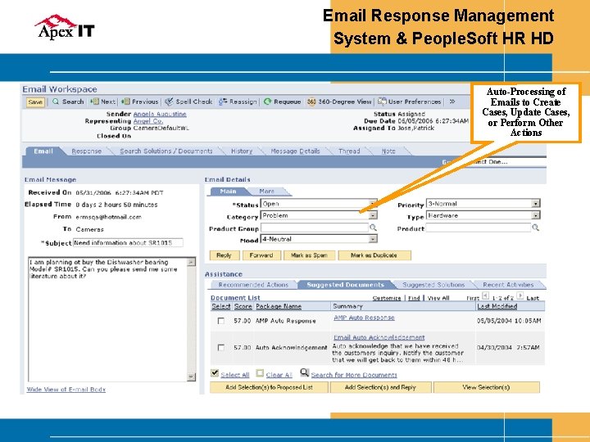Click into the Subject input field

pyautogui.click(x=129, y=243)
